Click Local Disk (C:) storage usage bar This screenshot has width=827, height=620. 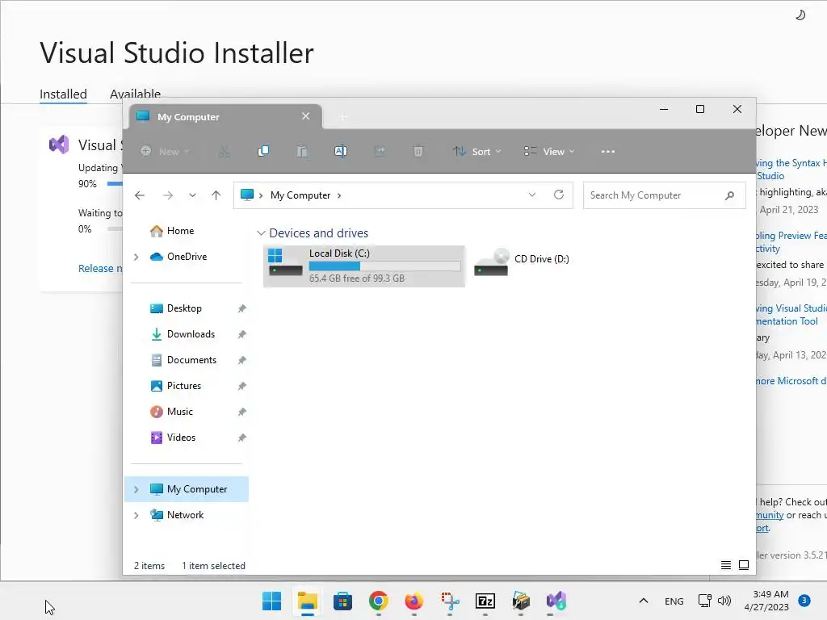click(384, 266)
